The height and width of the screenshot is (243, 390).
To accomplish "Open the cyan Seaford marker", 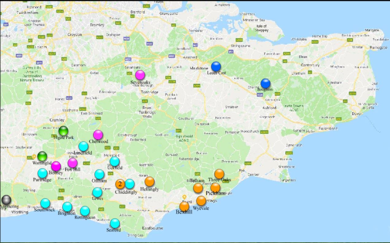I will click(115, 223).
